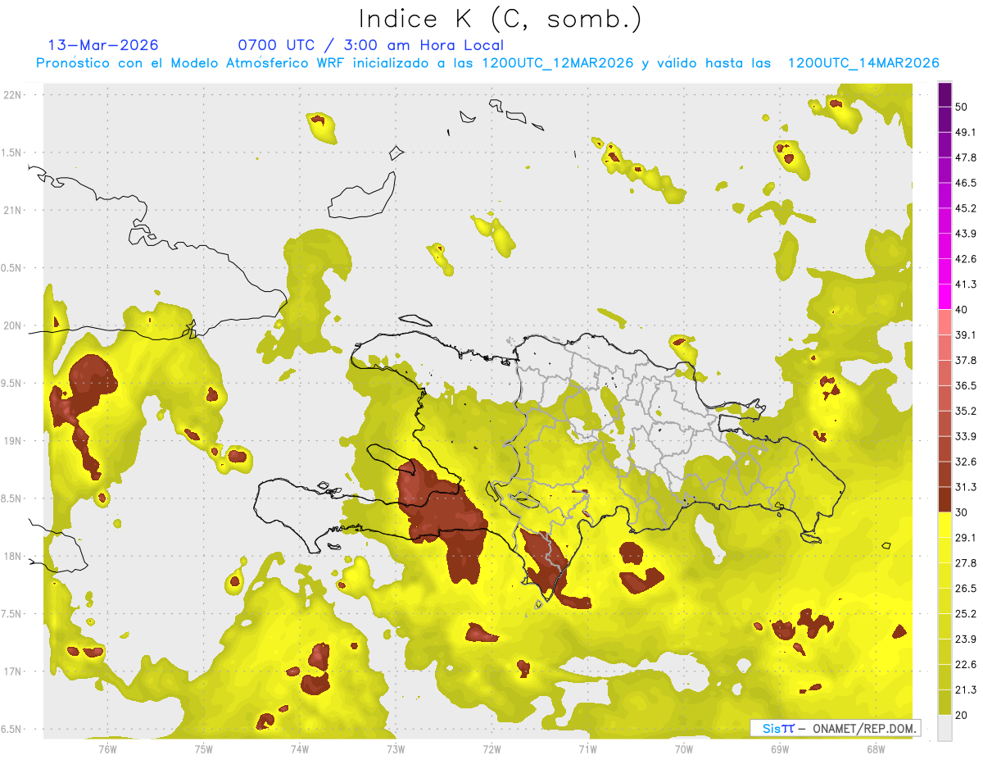Click the legend value '20'
The height and width of the screenshot is (760, 983).
[x=963, y=715]
